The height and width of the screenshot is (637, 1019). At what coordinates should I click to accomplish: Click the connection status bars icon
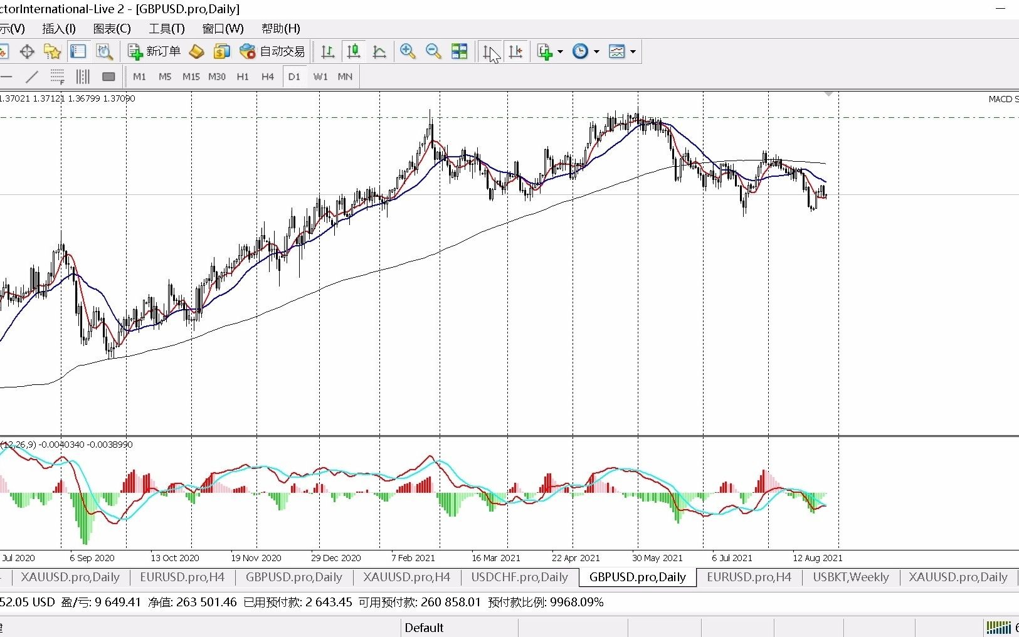pyautogui.click(x=998, y=627)
